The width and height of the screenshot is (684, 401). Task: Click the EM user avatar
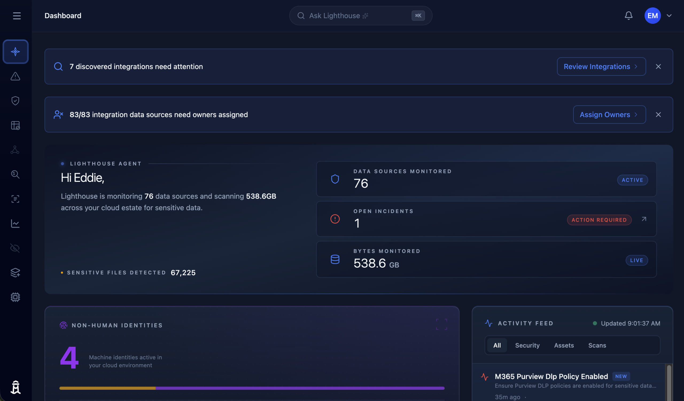(652, 15)
